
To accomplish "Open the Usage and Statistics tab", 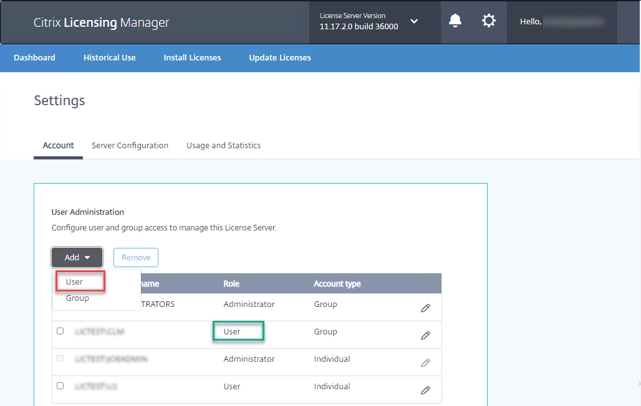I will [223, 146].
